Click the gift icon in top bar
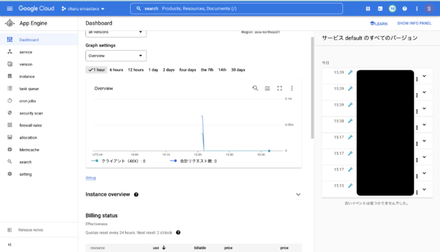 coord(368,9)
